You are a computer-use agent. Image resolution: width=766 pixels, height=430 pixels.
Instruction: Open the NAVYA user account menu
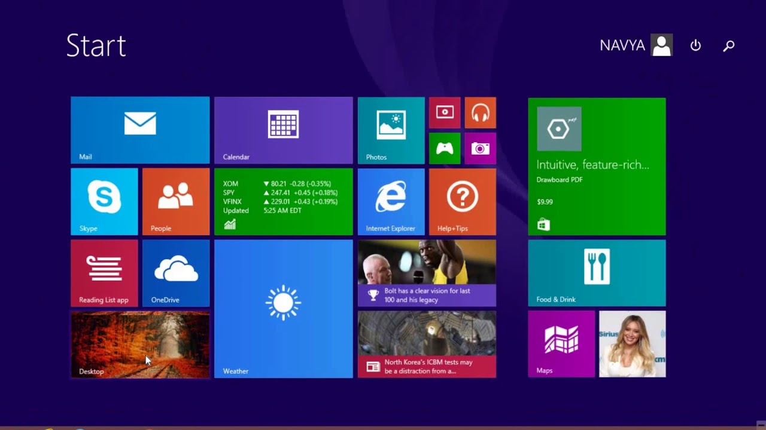click(636, 45)
